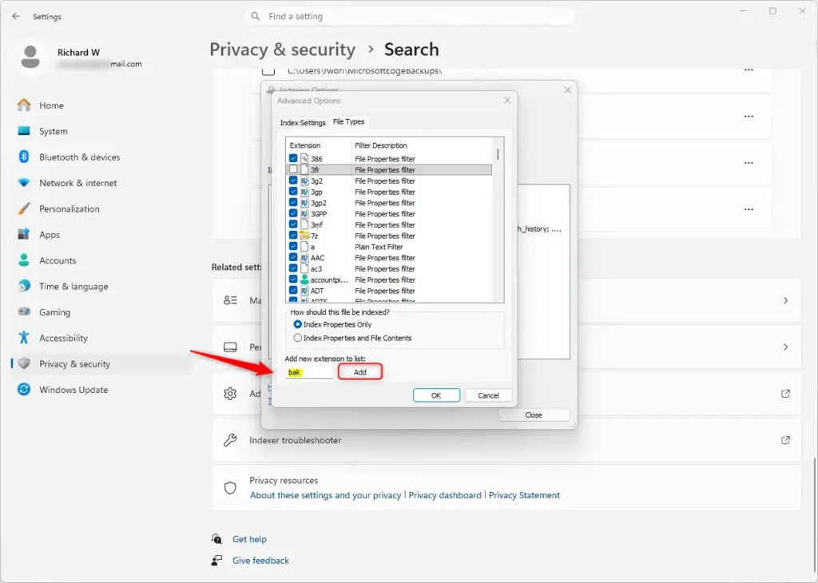Image resolution: width=818 pixels, height=583 pixels.
Task: Click the Indexer troubleshooter wrench icon
Action: [230, 440]
